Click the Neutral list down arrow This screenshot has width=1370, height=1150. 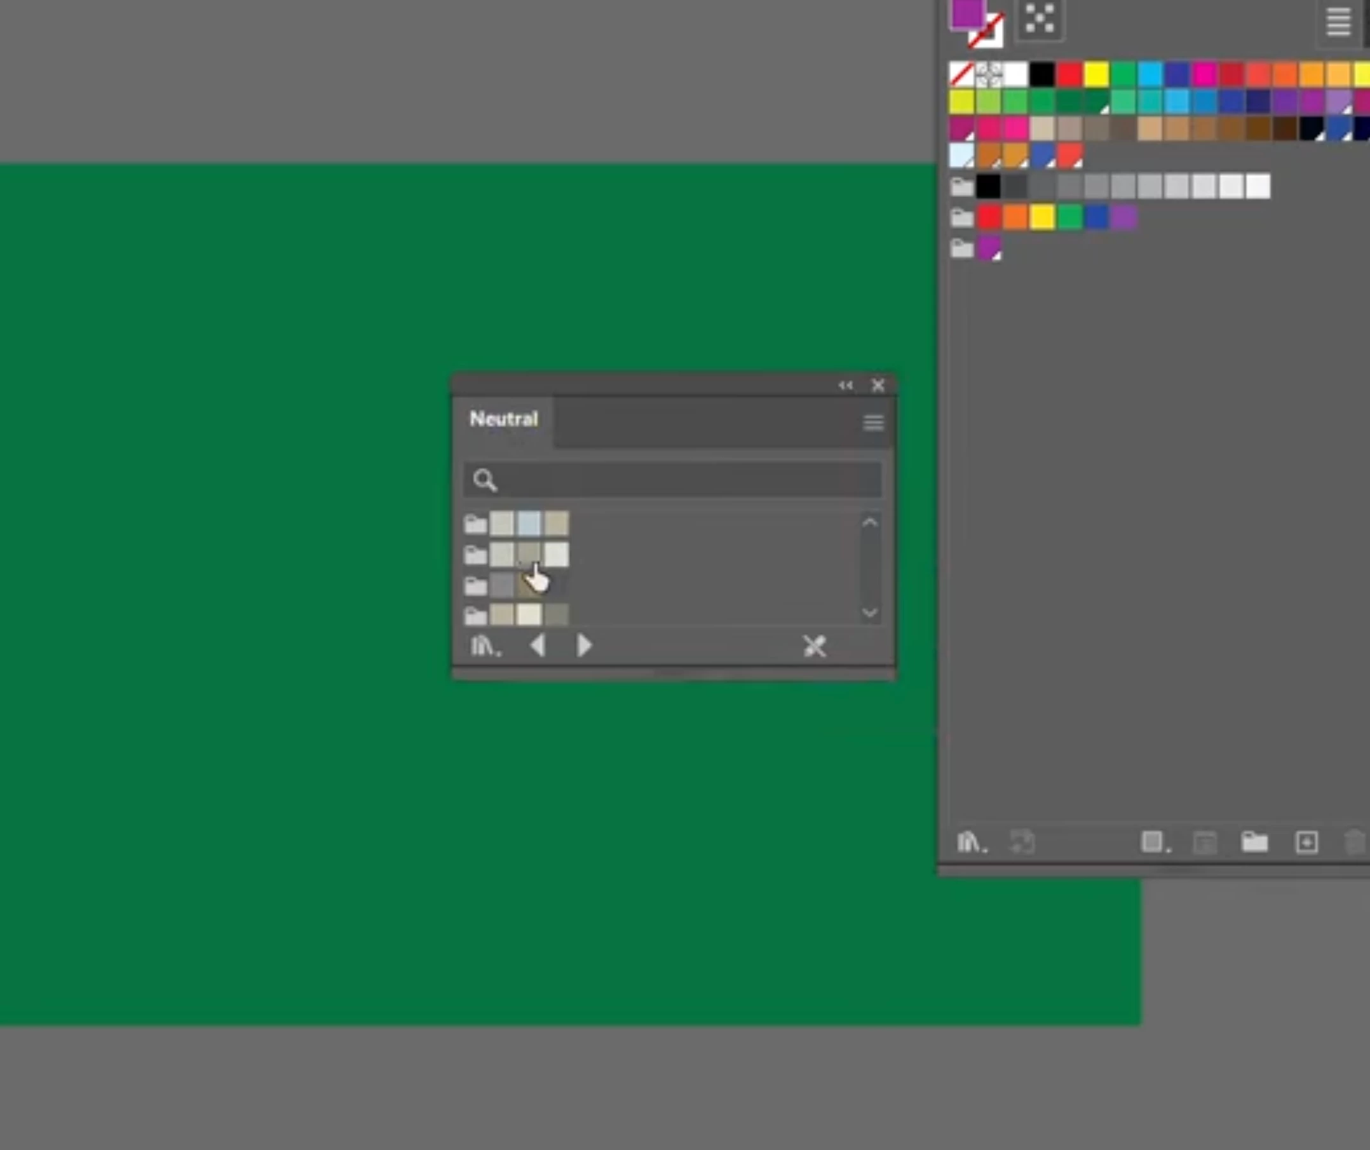[x=870, y=612]
